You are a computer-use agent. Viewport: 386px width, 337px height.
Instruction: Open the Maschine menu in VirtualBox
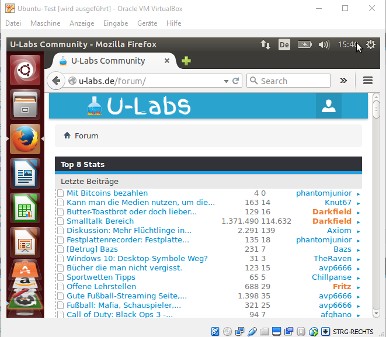point(45,23)
